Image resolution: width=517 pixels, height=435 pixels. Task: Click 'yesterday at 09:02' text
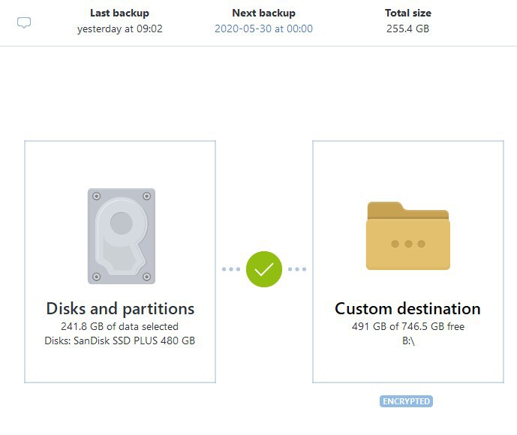120,29
